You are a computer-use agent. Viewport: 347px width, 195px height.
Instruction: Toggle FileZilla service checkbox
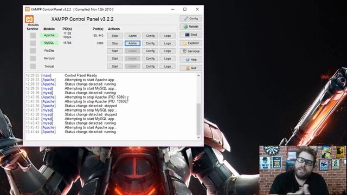33,51
